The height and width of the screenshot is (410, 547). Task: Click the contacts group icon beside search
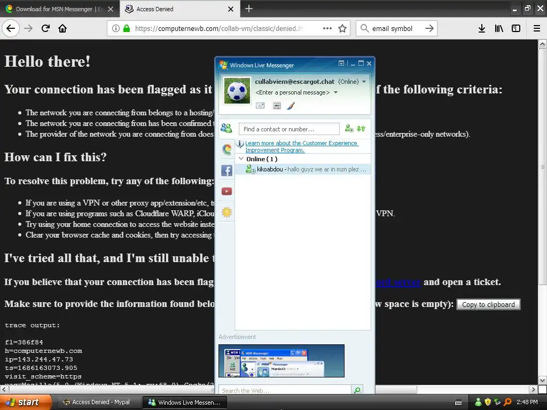226,128
